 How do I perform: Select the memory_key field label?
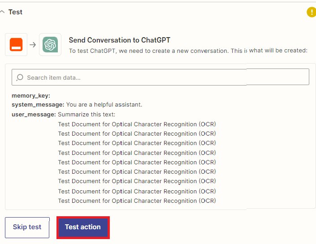[31, 95]
